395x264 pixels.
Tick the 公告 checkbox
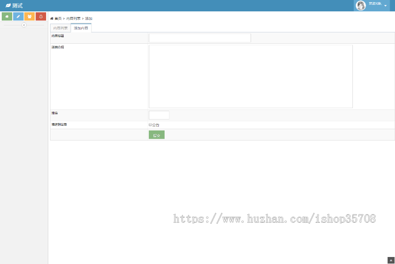coord(151,125)
